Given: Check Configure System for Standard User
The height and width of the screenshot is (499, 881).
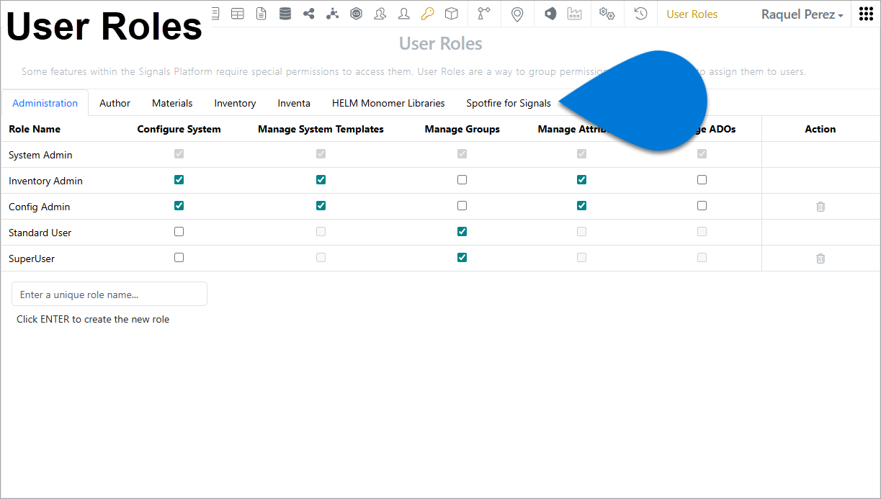Looking at the screenshot, I should (179, 232).
